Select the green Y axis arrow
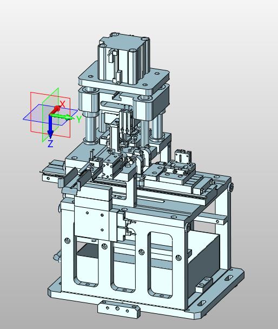The width and height of the screenshot is (278, 329). 63,116
